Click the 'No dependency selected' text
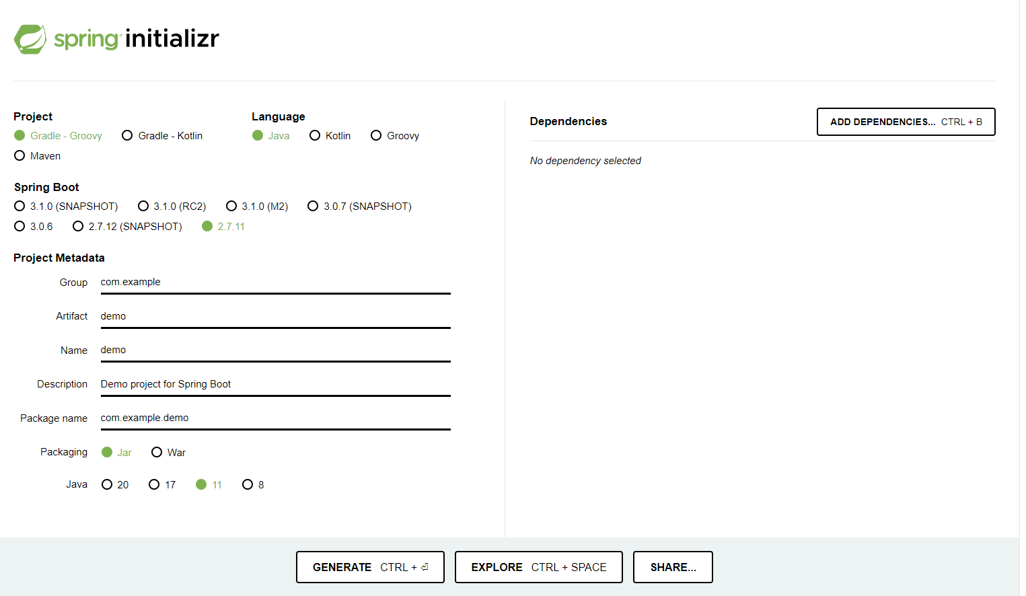 (585, 161)
